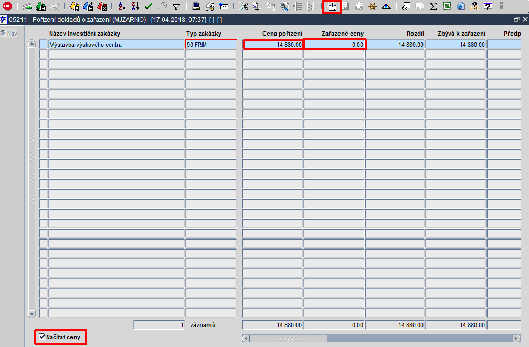Click the indented list lines icon
The height and width of the screenshot is (347, 529).
click(298, 6)
